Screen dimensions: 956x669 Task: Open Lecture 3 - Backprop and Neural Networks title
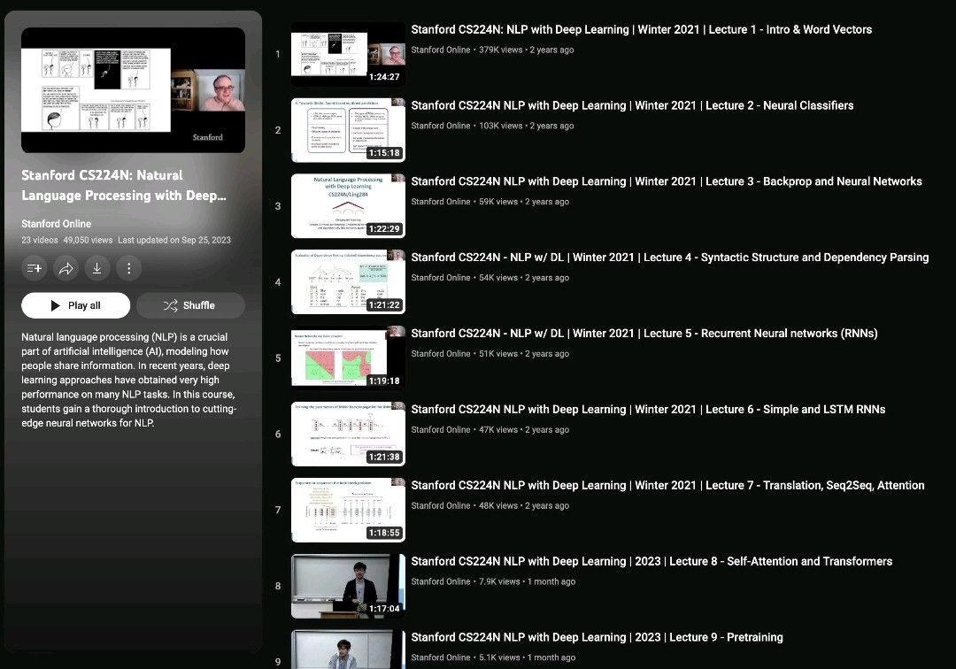667,181
